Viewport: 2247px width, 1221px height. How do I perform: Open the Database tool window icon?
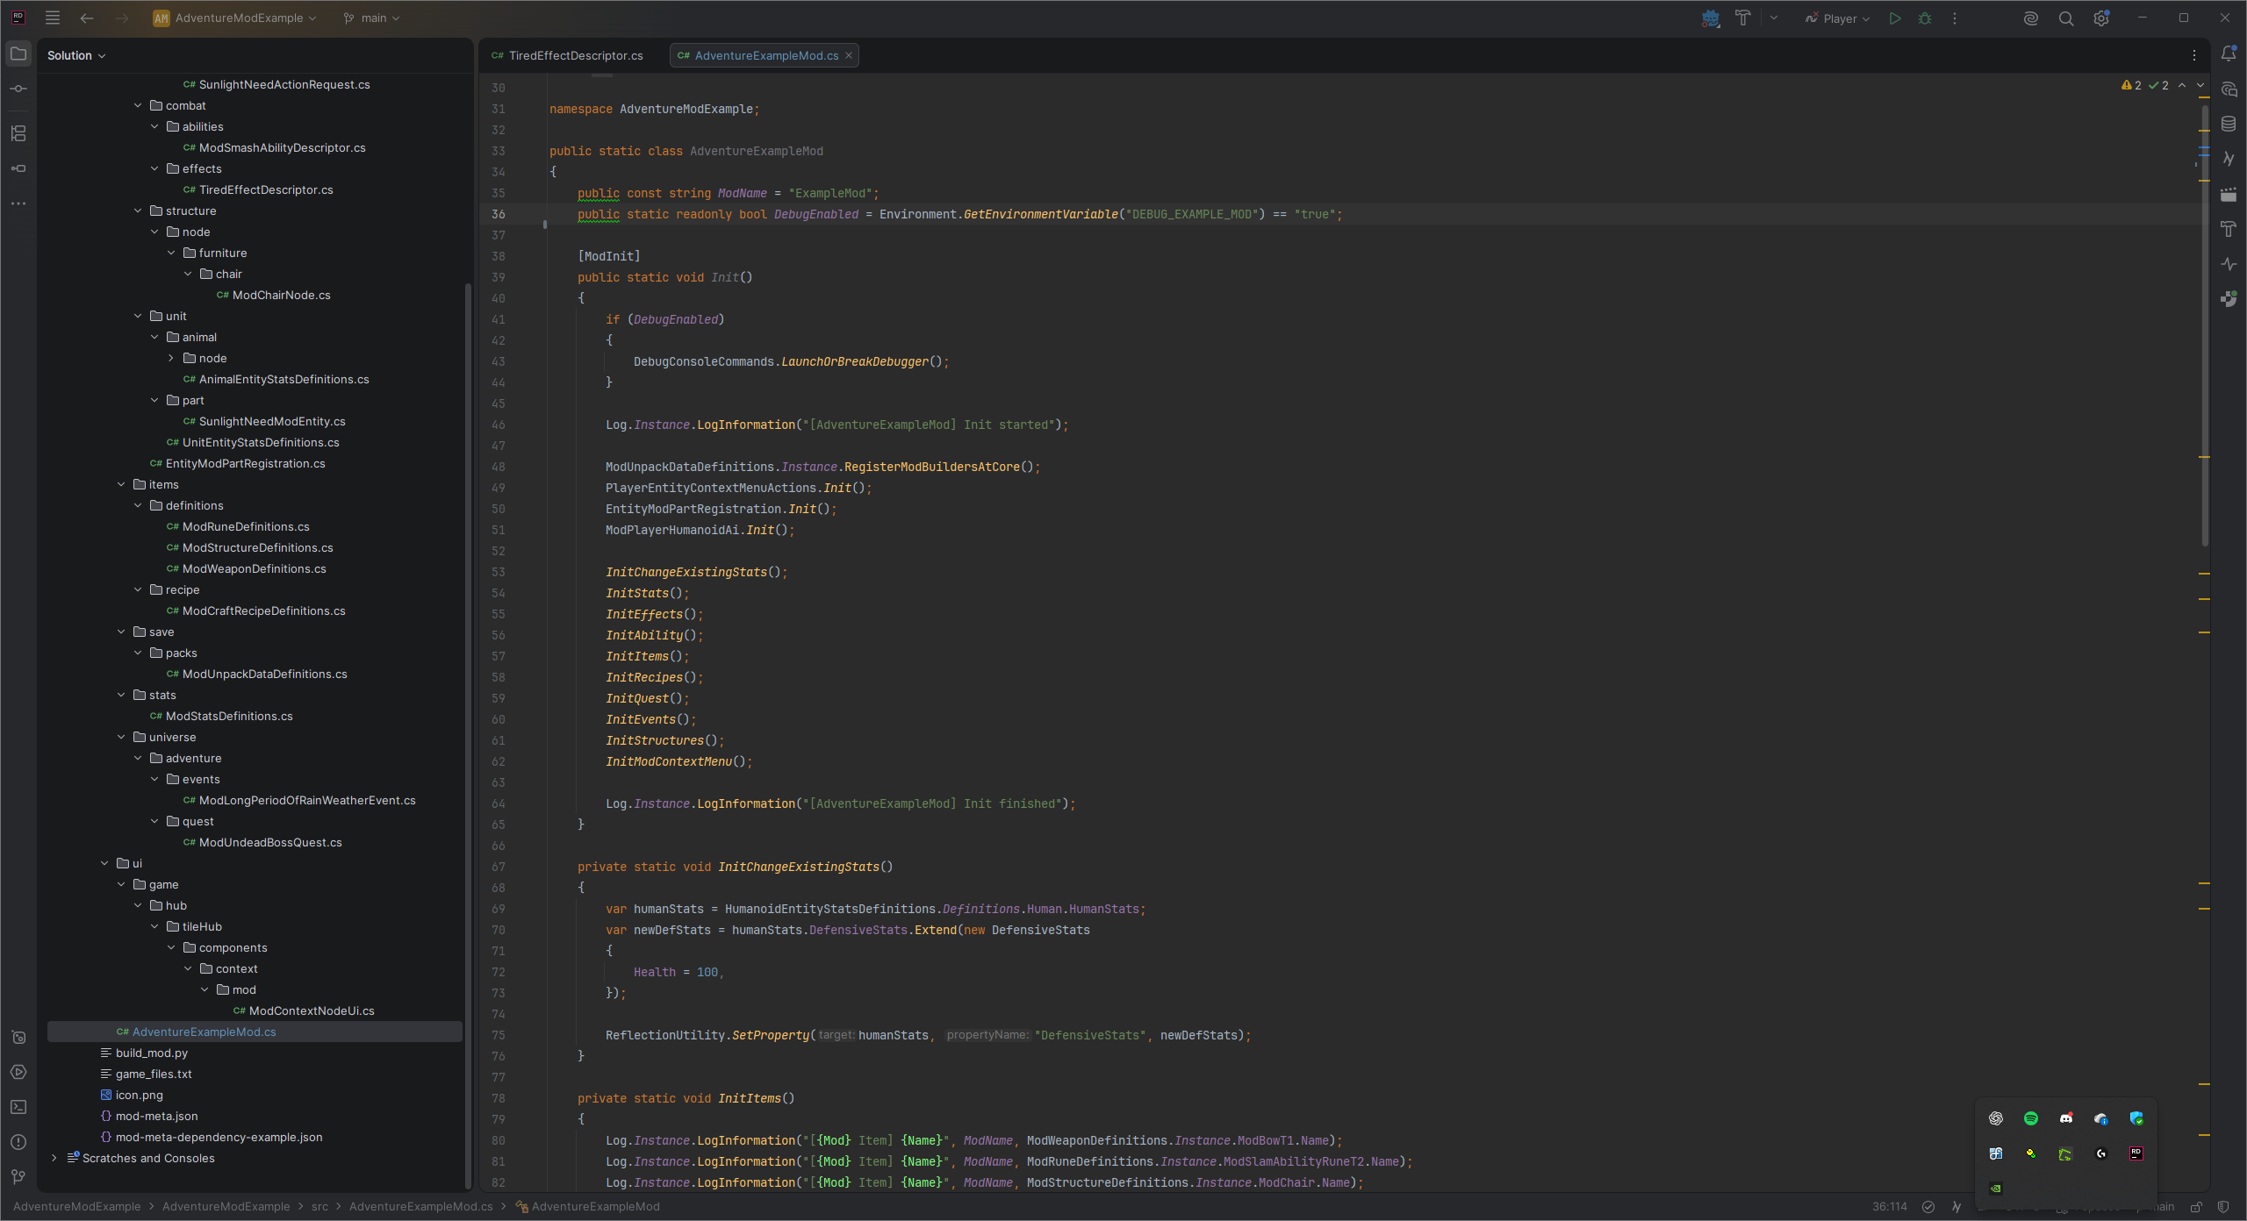click(x=2229, y=124)
